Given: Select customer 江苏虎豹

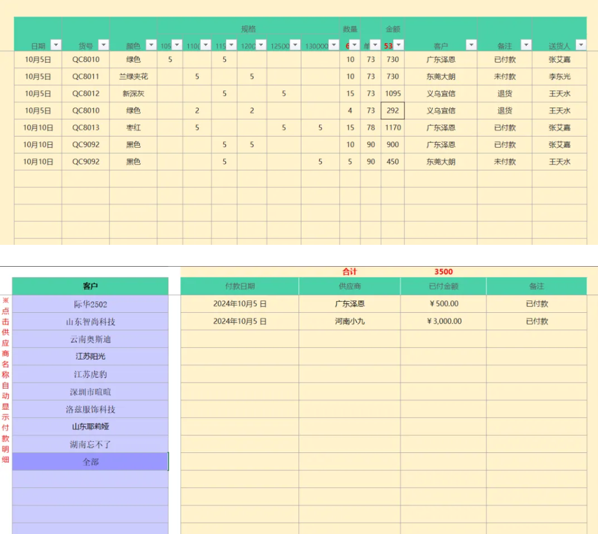Looking at the screenshot, I should click(x=91, y=374).
